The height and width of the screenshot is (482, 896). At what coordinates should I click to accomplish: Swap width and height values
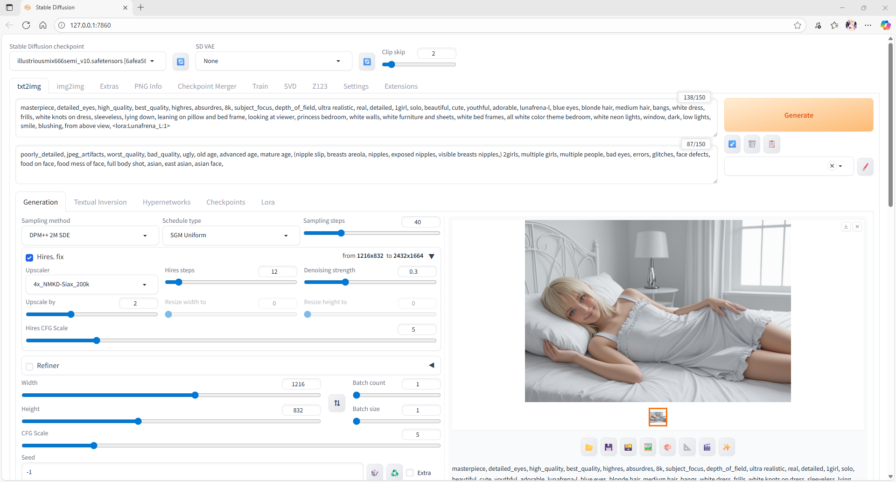click(x=337, y=403)
